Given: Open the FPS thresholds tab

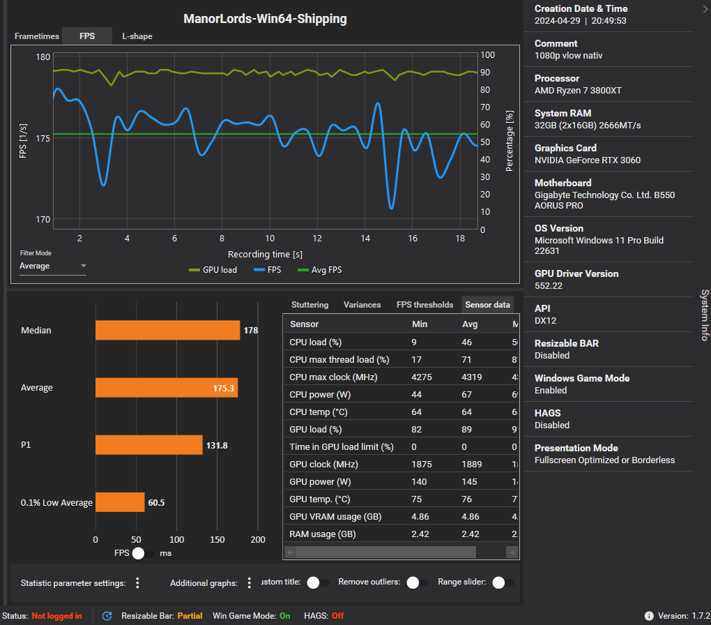Looking at the screenshot, I should tap(425, 305).
